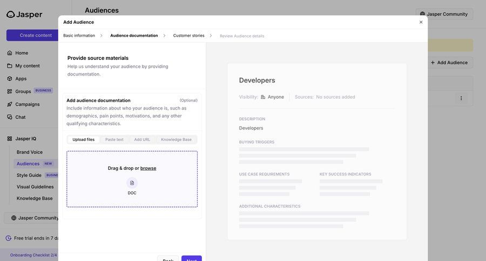Click Add Audience button behind dialog
Image resolution: width=486 pixels, height=261 pixels.
point(450,63)
